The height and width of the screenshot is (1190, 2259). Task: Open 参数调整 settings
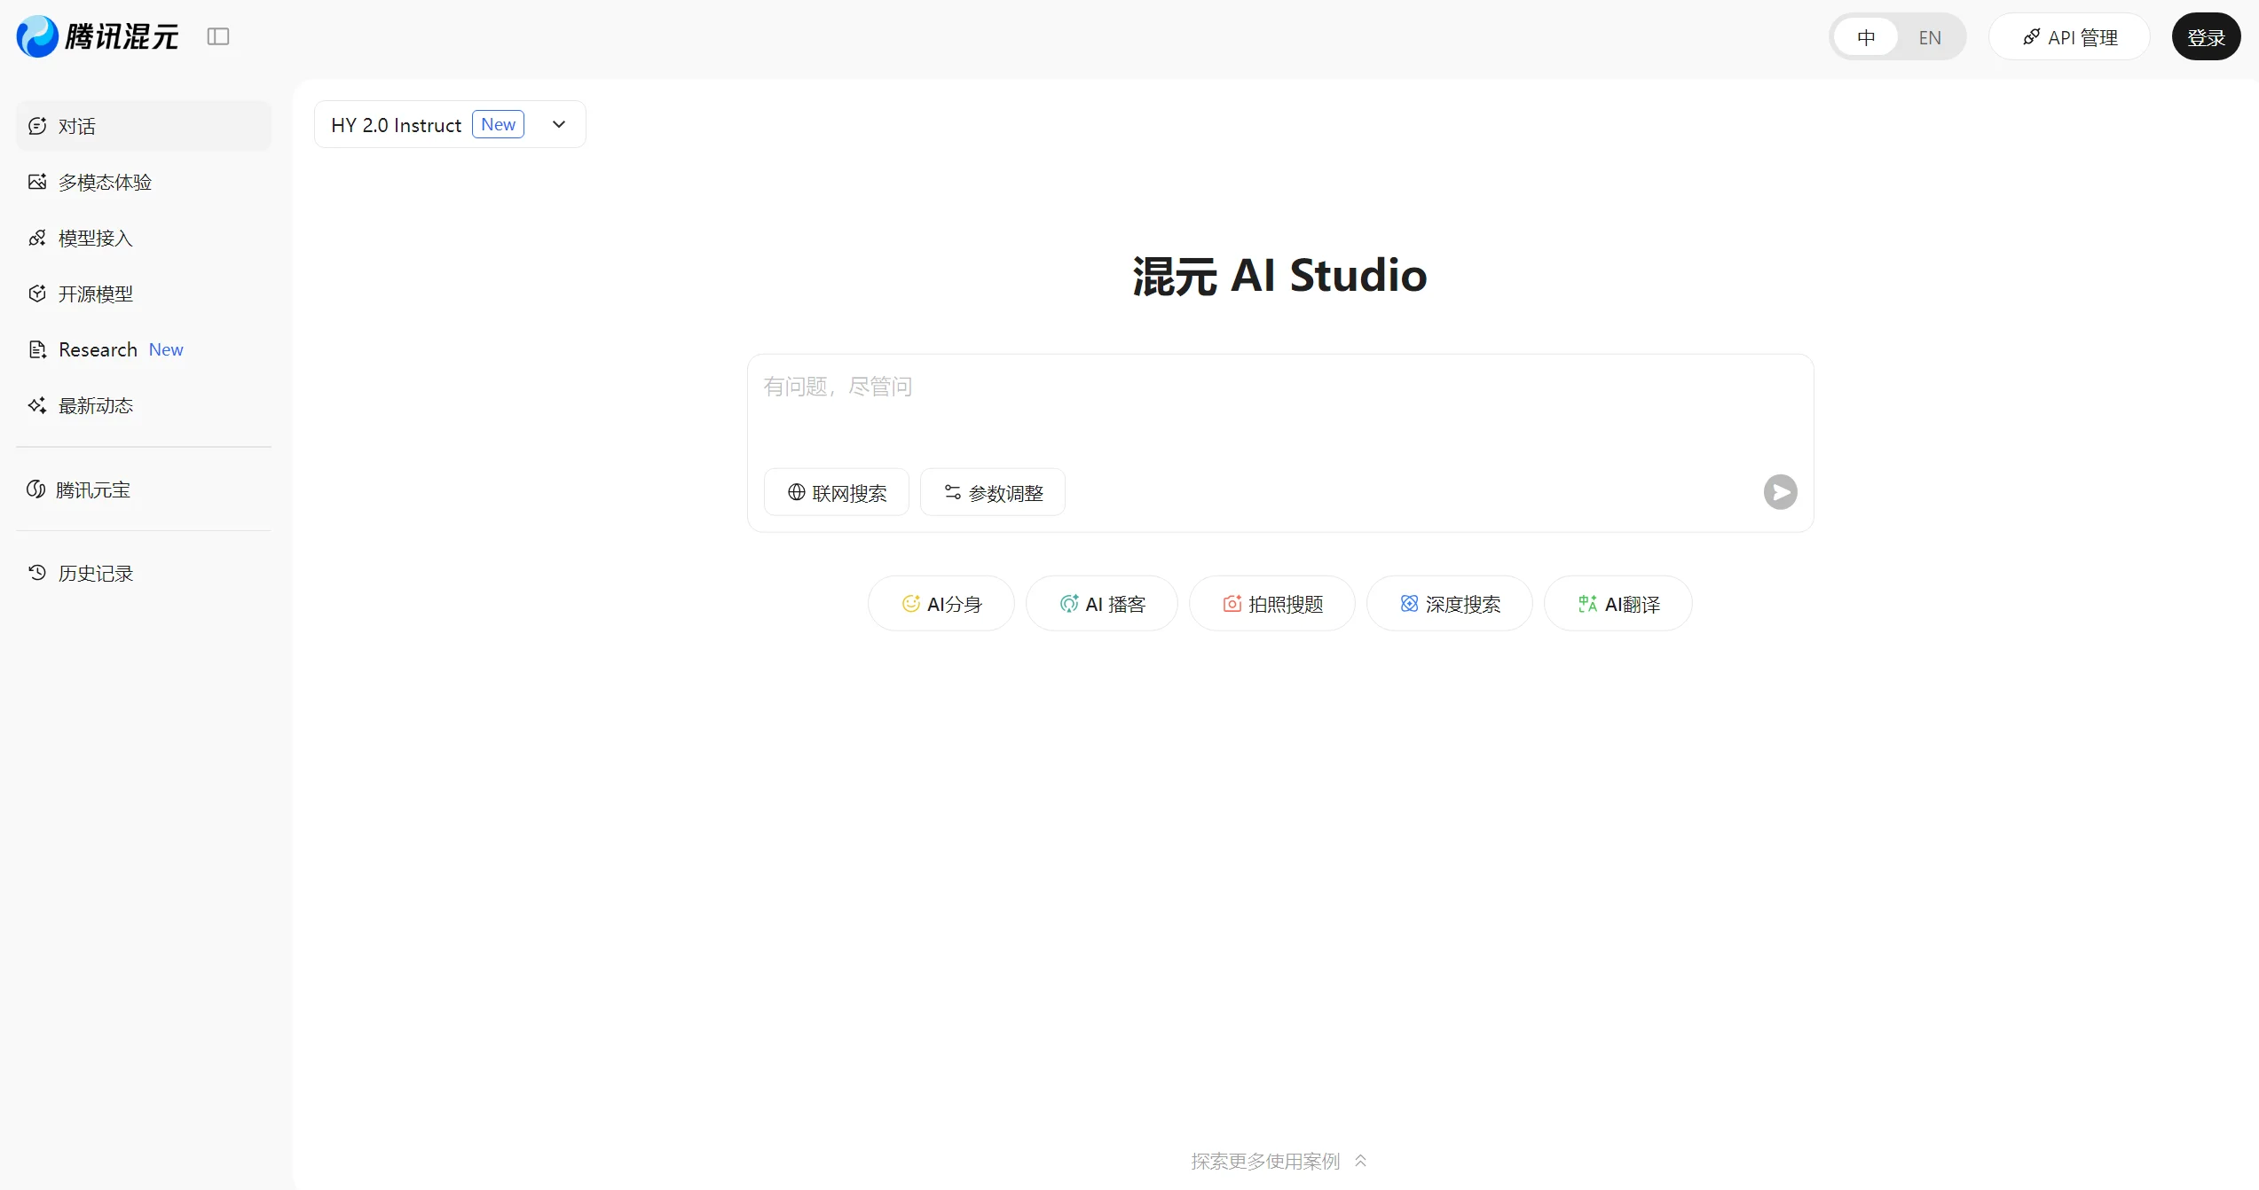[992, 491]
